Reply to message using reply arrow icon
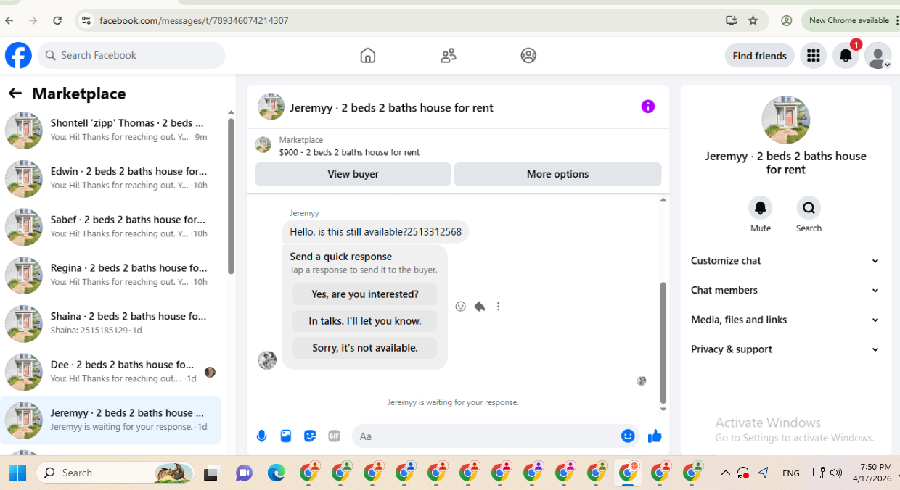 480,307
